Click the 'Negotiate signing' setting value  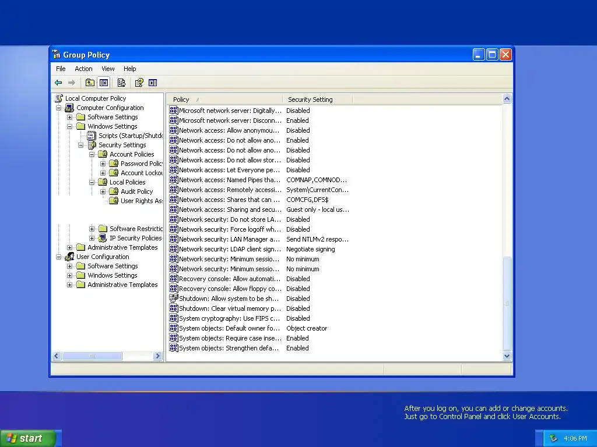(311, 249)
